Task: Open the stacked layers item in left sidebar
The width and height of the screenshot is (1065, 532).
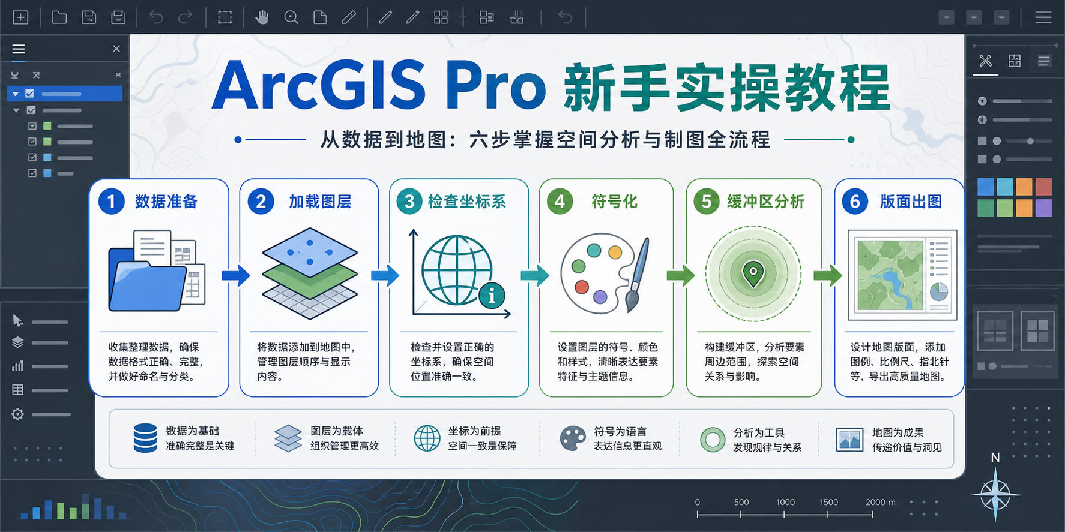Action: pyautogui.click(x=18, y=342)
